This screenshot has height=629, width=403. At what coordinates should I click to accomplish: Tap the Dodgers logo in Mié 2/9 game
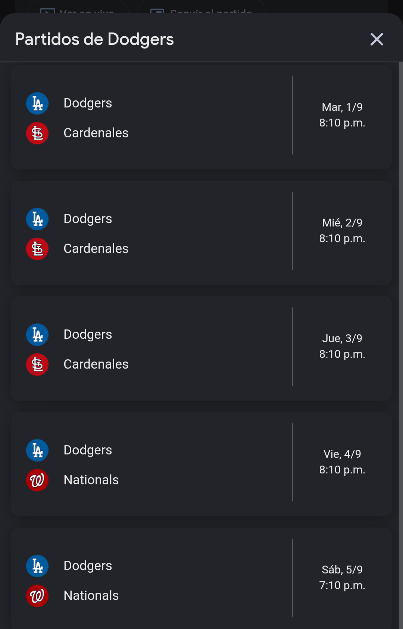[37, 219]
